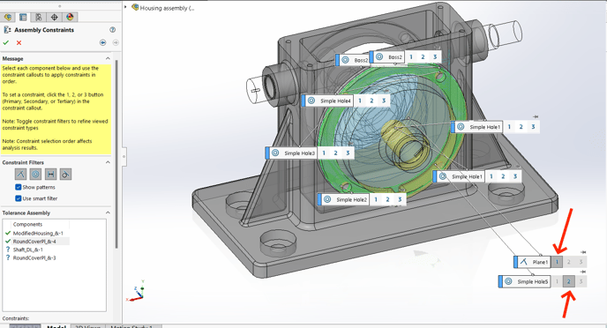Open the DimXpert crosshair tab
The width and height of the screenshot is (607, 328).
[54, 17]
